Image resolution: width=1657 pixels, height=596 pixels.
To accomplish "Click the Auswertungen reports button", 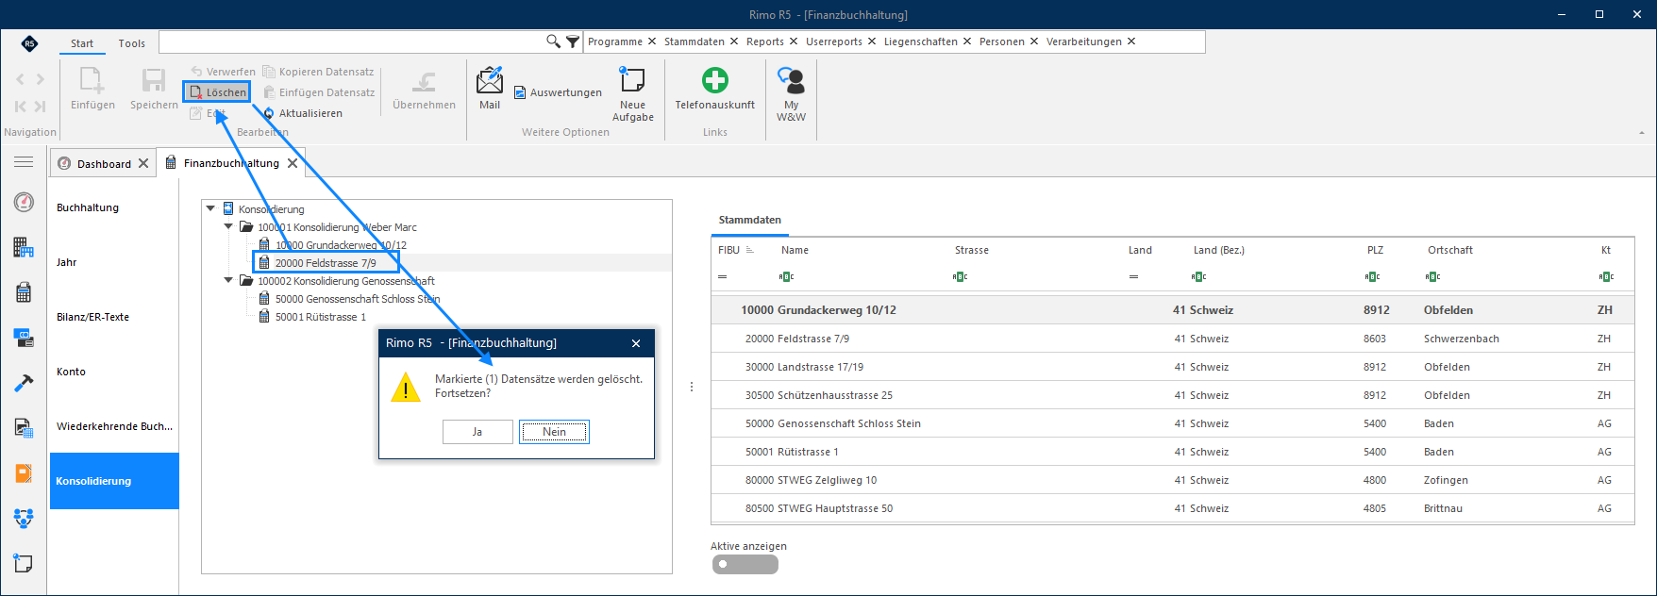I will tap(558, 92).
